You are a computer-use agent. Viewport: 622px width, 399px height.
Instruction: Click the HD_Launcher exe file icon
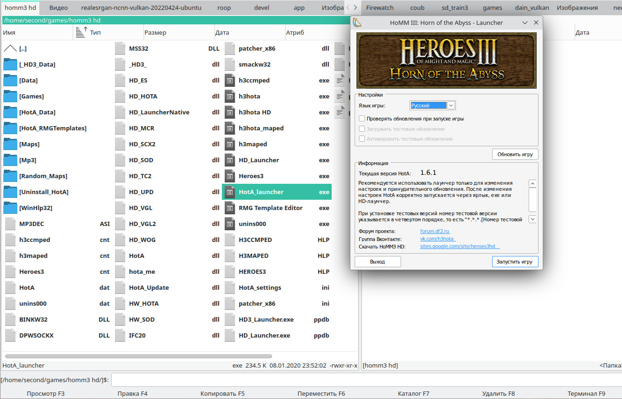229,160
